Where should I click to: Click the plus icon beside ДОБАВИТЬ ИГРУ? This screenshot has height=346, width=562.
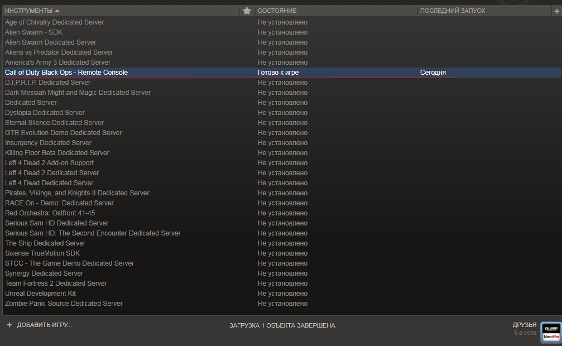click(9, 325)
